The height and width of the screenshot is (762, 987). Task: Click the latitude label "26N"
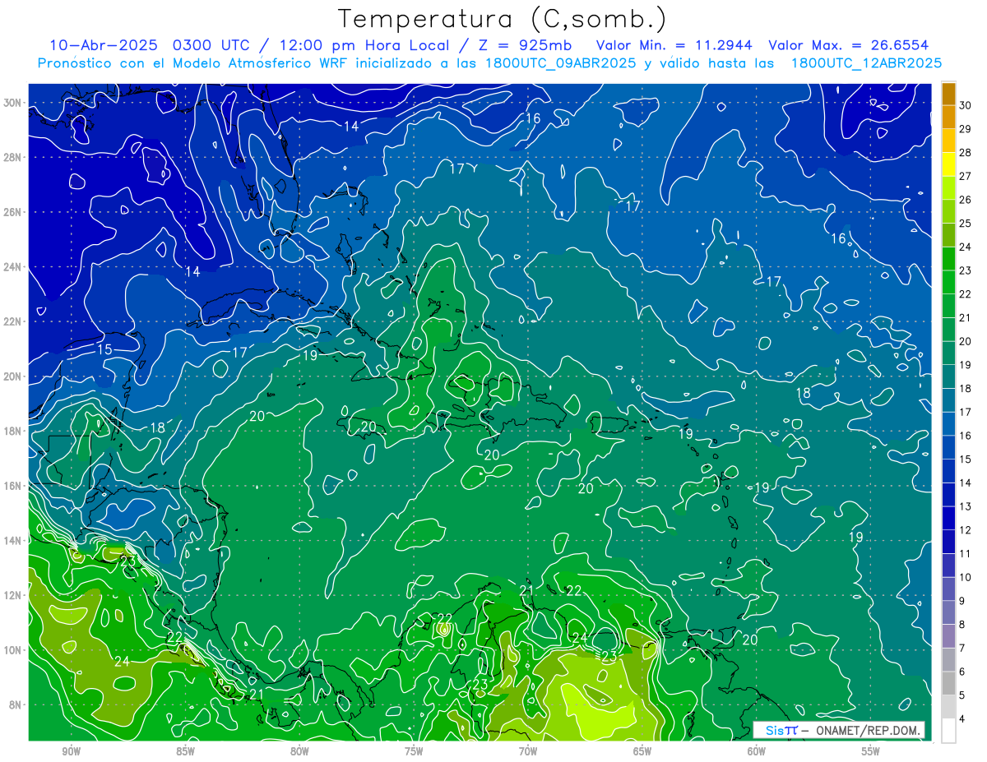(x=14, y=212)
